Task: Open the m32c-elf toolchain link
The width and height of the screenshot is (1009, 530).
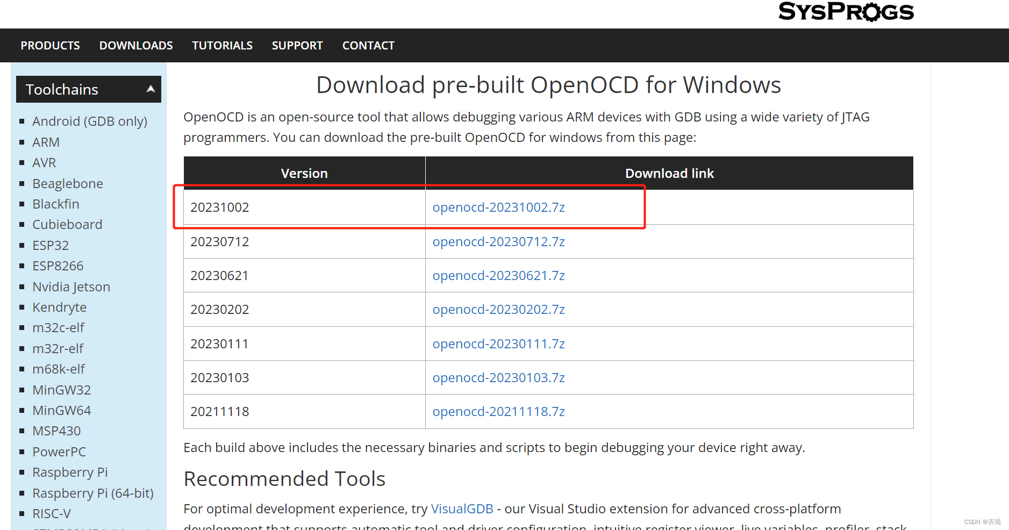Action: click(x=59, y=328)
